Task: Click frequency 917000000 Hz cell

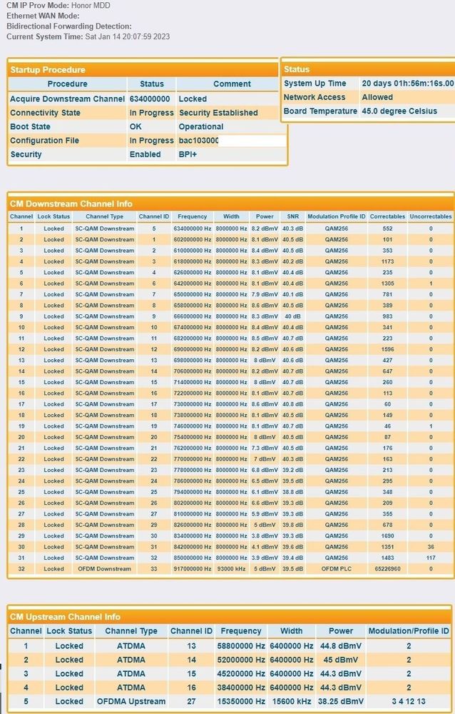Action: 192,569
